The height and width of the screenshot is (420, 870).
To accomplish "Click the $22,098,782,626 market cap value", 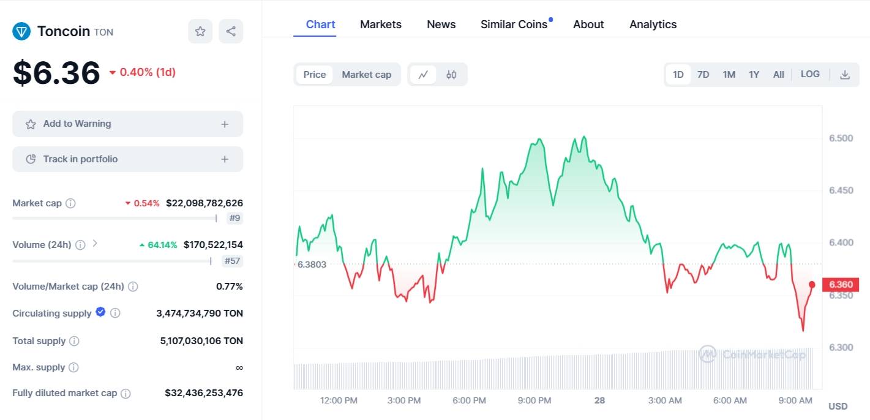I will (204, 203).
